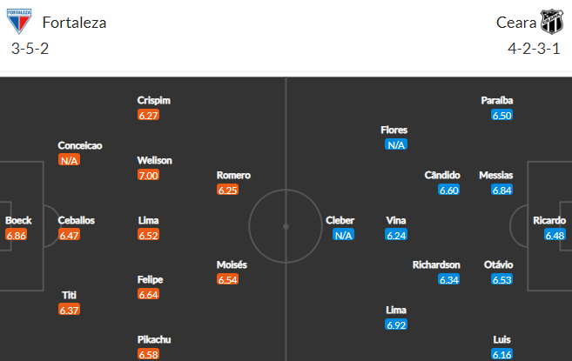The width and height of the screenshot is (572, 361).
Task: Click player name Crispim
Action: [153, 100]
